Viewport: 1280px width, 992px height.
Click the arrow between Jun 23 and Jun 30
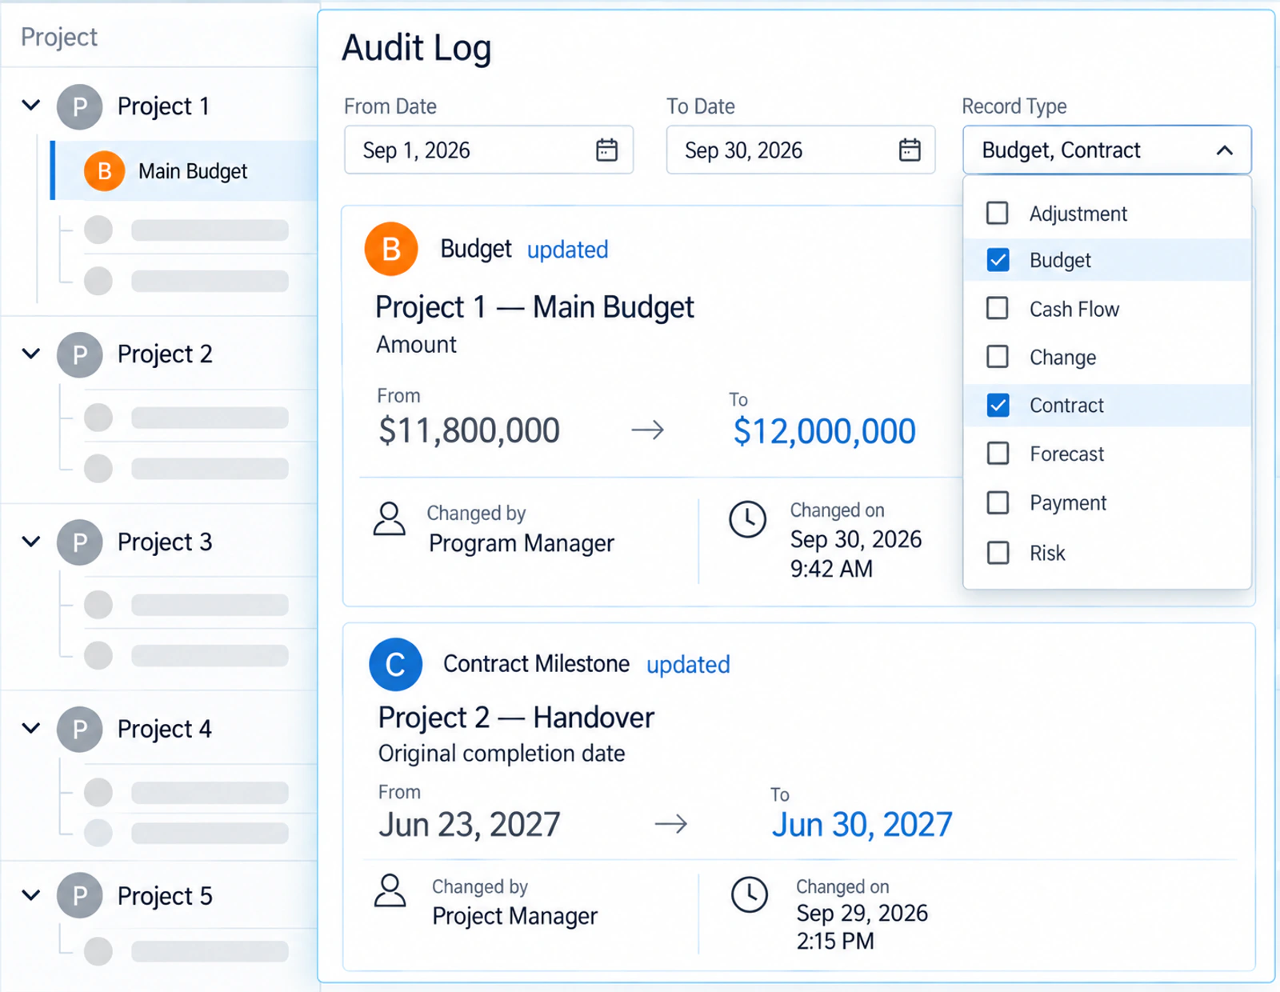click(671, 824)
